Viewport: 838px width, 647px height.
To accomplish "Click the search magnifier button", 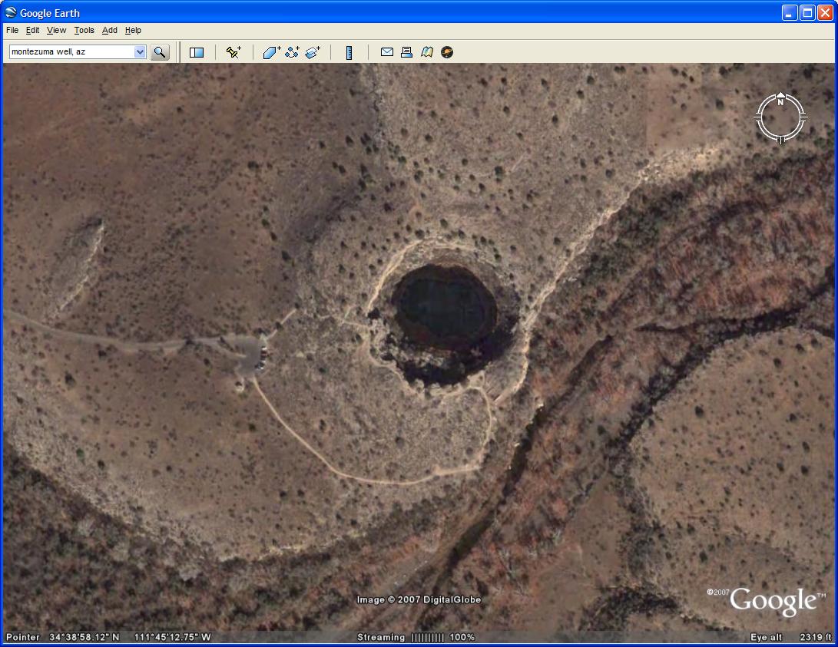I will (x=160, y=52).
